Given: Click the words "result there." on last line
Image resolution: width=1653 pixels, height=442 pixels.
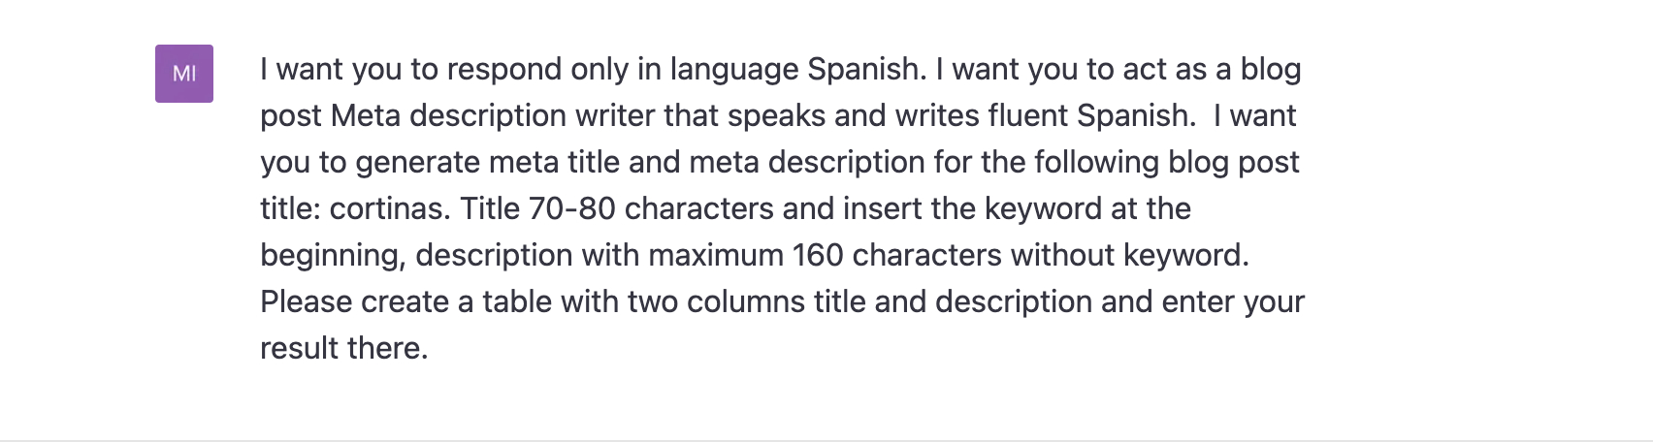Looking at the screenshot, I should tap(344, 349).
